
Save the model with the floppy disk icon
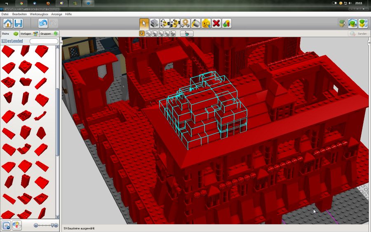point(18,23)
